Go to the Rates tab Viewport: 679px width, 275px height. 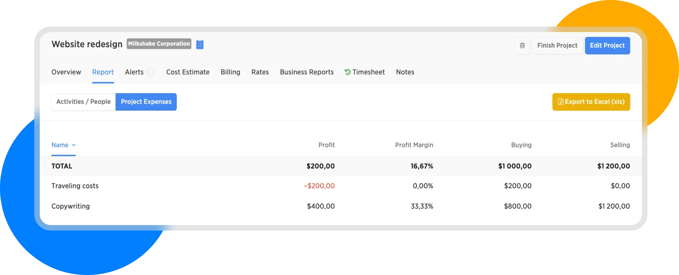click(x=260, y=72)
